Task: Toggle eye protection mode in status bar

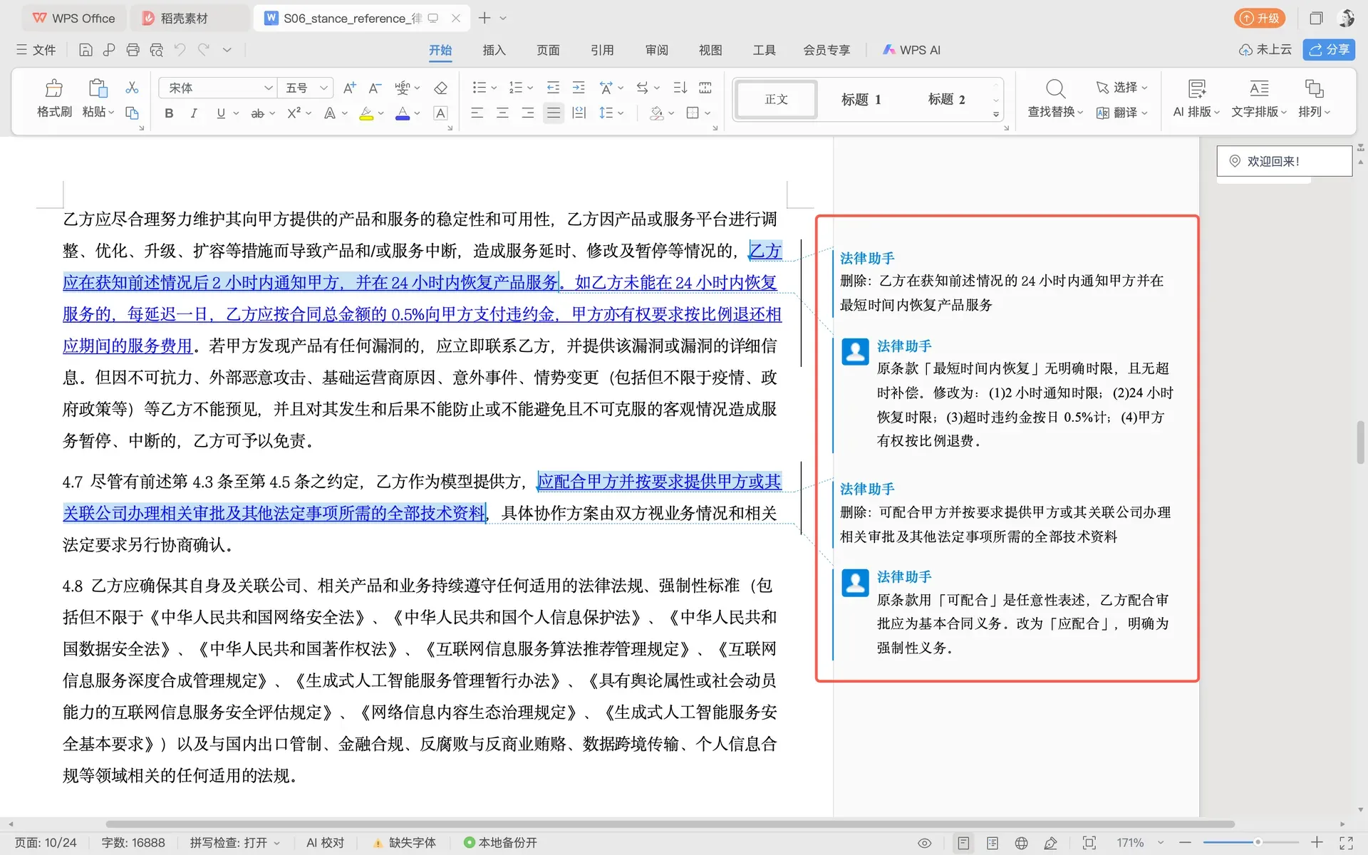Action: pos(925,843)
